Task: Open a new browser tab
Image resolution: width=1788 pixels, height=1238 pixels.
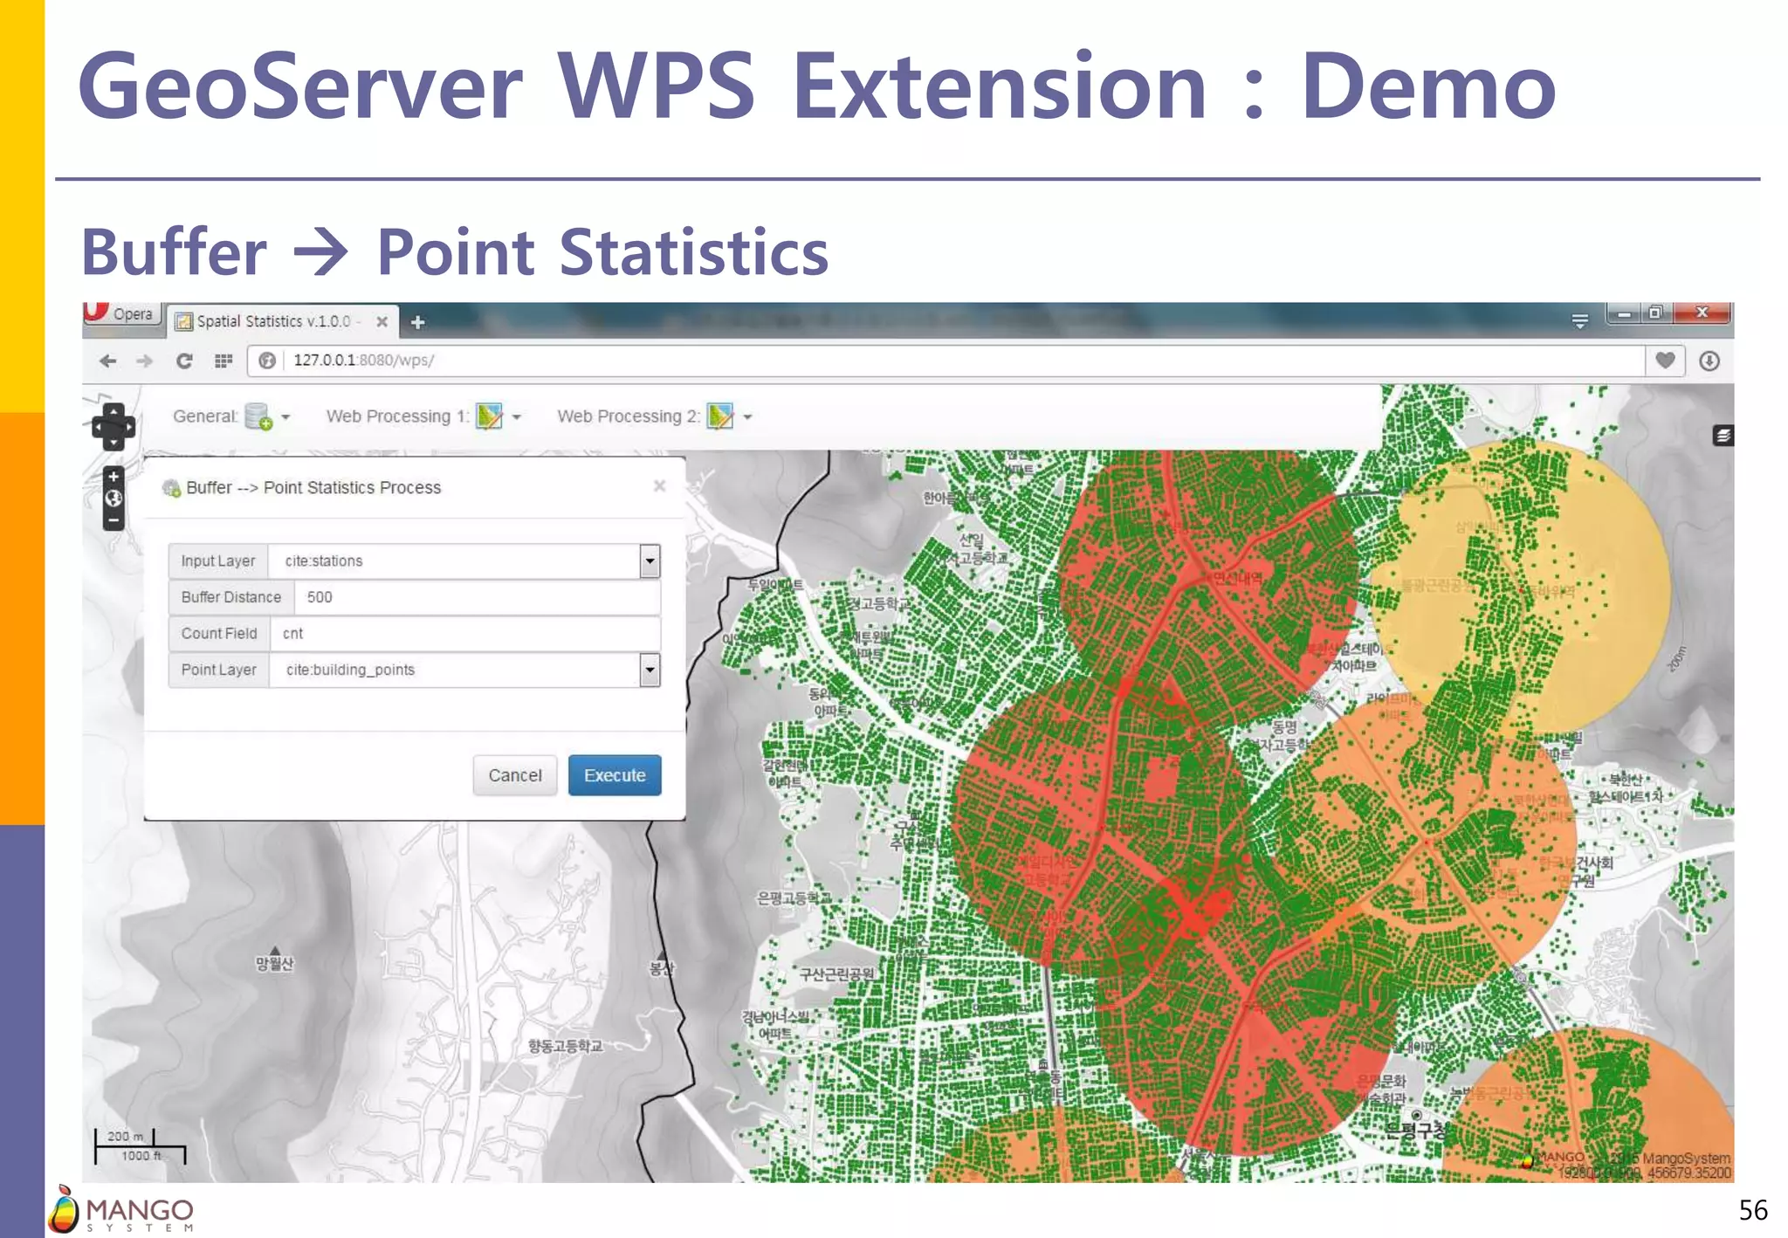Action: [x=417, y=322]
